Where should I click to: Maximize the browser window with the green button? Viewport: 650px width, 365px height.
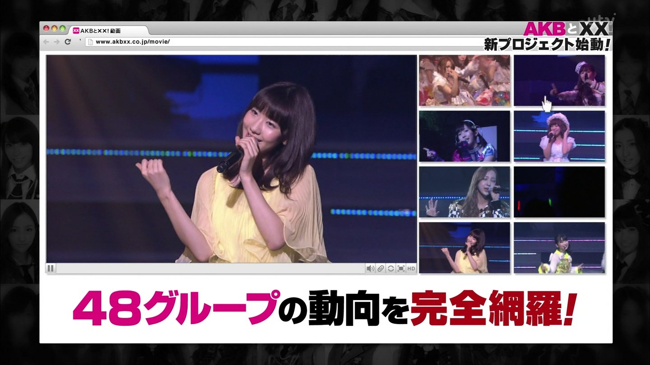pyautogui.click(x=62, y=28)
